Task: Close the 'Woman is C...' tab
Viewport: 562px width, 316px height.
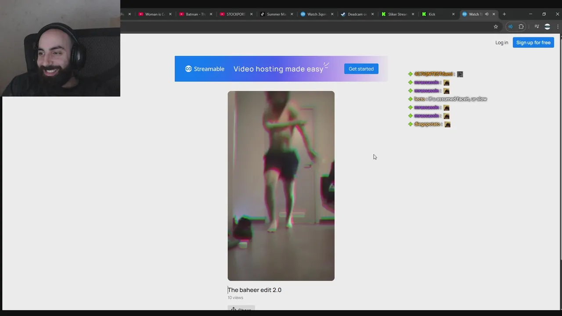Action: point(170,14)
